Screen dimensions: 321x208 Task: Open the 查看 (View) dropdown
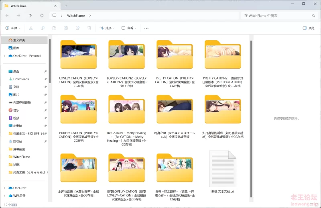tap(129, 28)
